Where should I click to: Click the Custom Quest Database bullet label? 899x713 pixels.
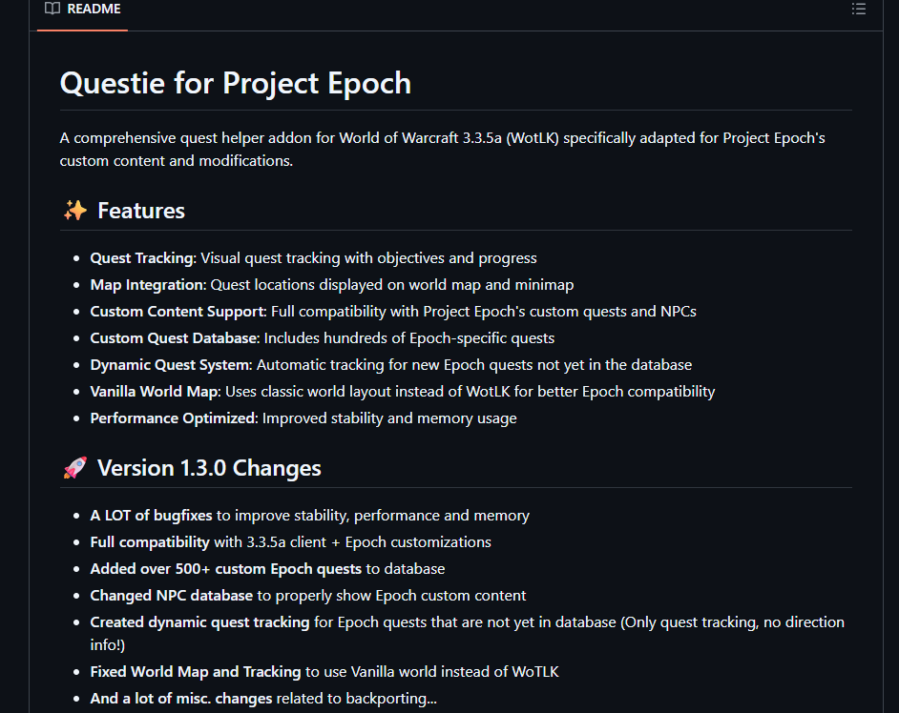[174, 338]
